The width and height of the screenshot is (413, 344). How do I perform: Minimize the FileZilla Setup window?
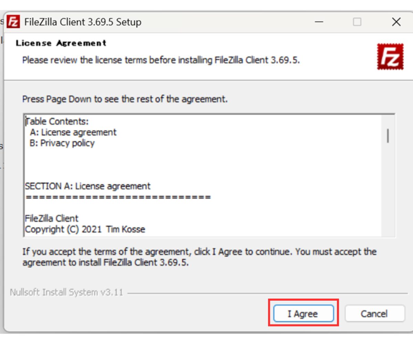[319, 22]
